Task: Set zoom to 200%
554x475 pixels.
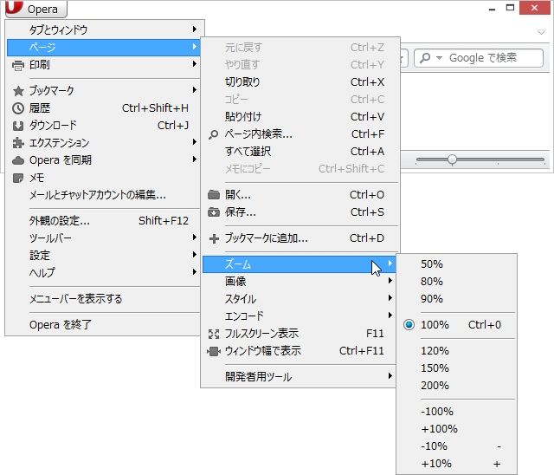Action: [456, 386]
